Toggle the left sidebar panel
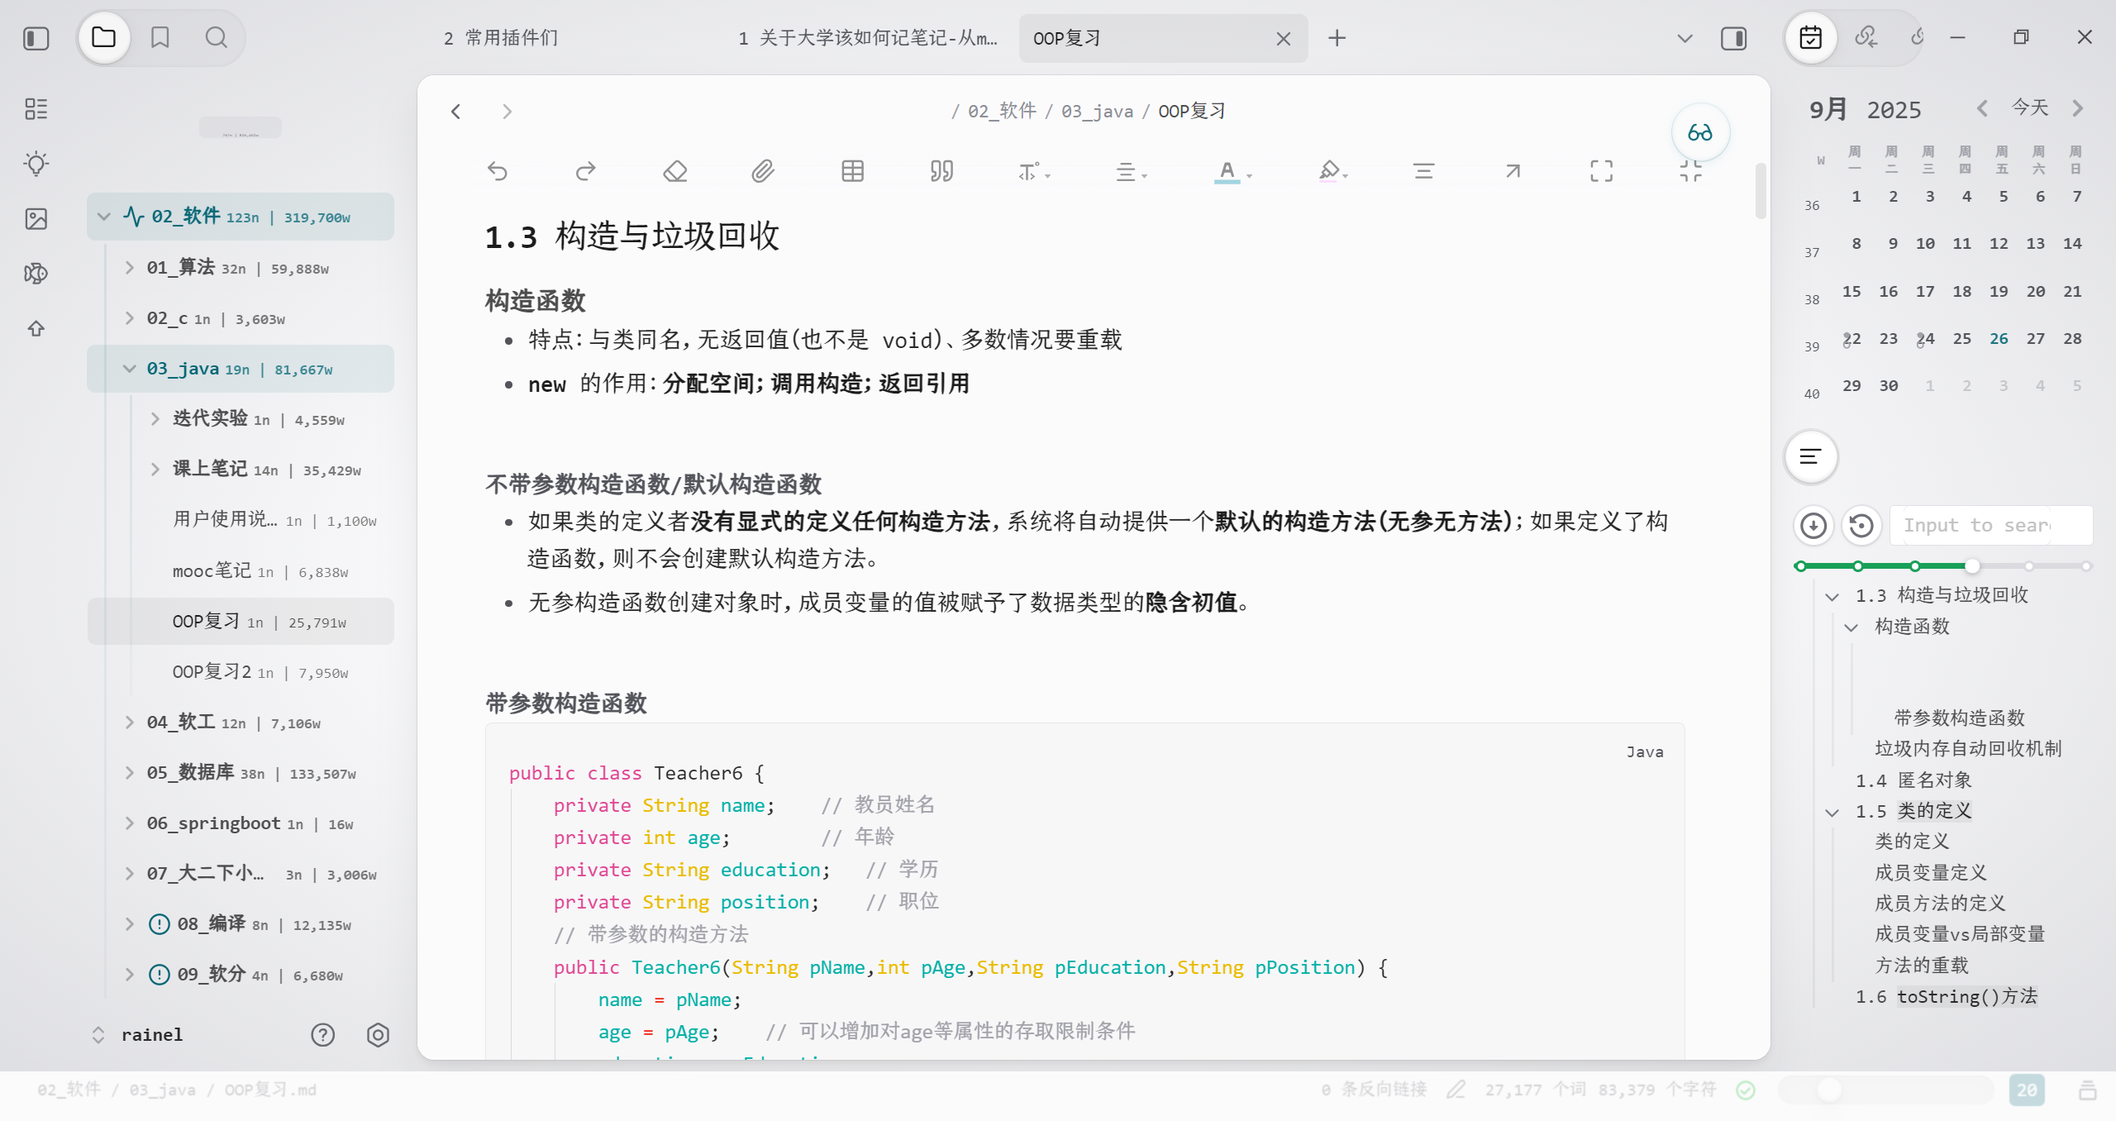The width and height of the screenshot is (2116, 1121). [36, 38]
